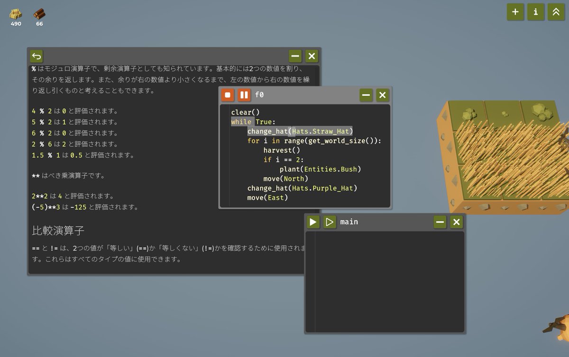Click the wood count 66
This screenshot has width=569, height=357.
click(x=39, y=24)
